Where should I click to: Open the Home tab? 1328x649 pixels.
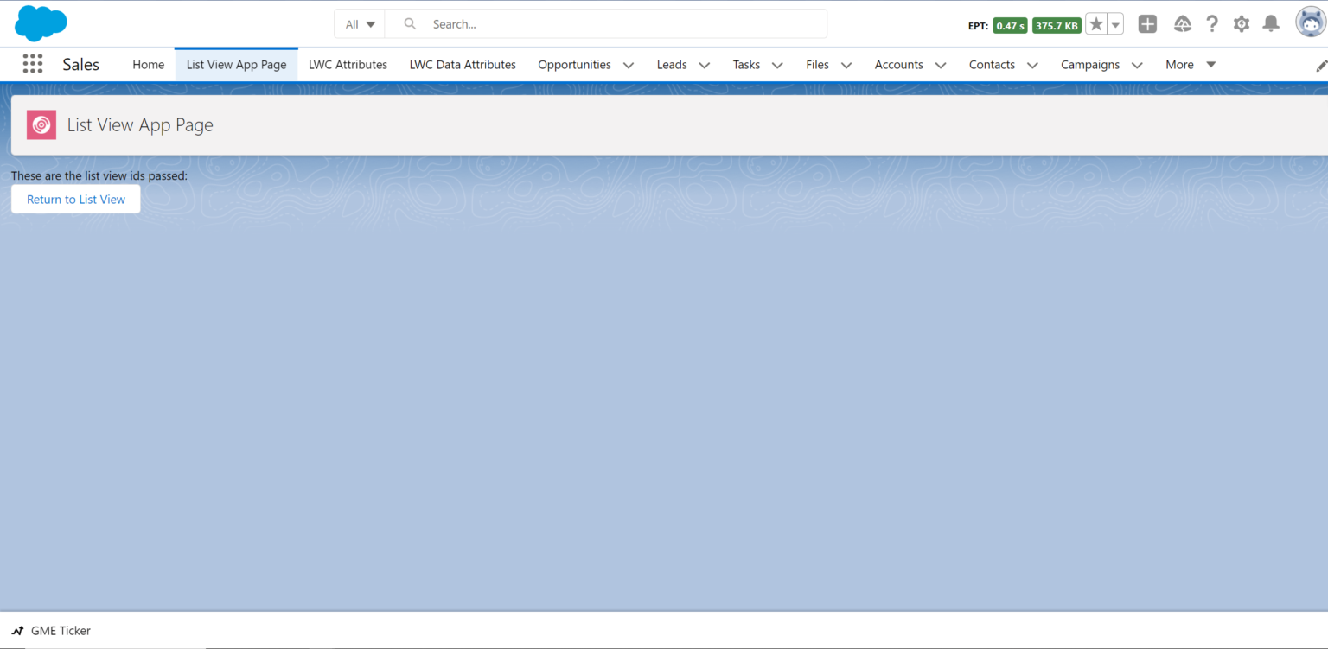click(x=148, y=64)
